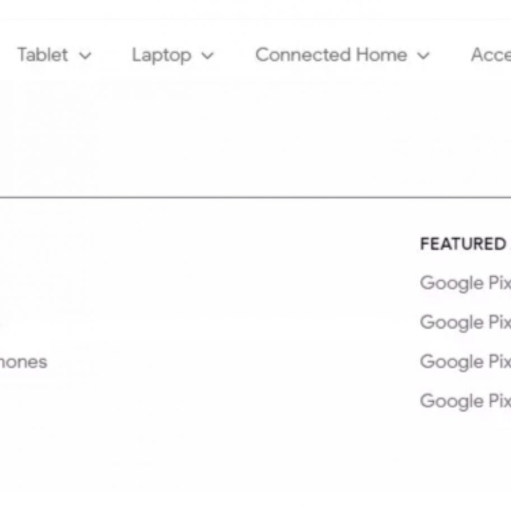Open the Connected Home menu label
The width and height of the screenshot is (511, 511).
(x=331, y=55)
